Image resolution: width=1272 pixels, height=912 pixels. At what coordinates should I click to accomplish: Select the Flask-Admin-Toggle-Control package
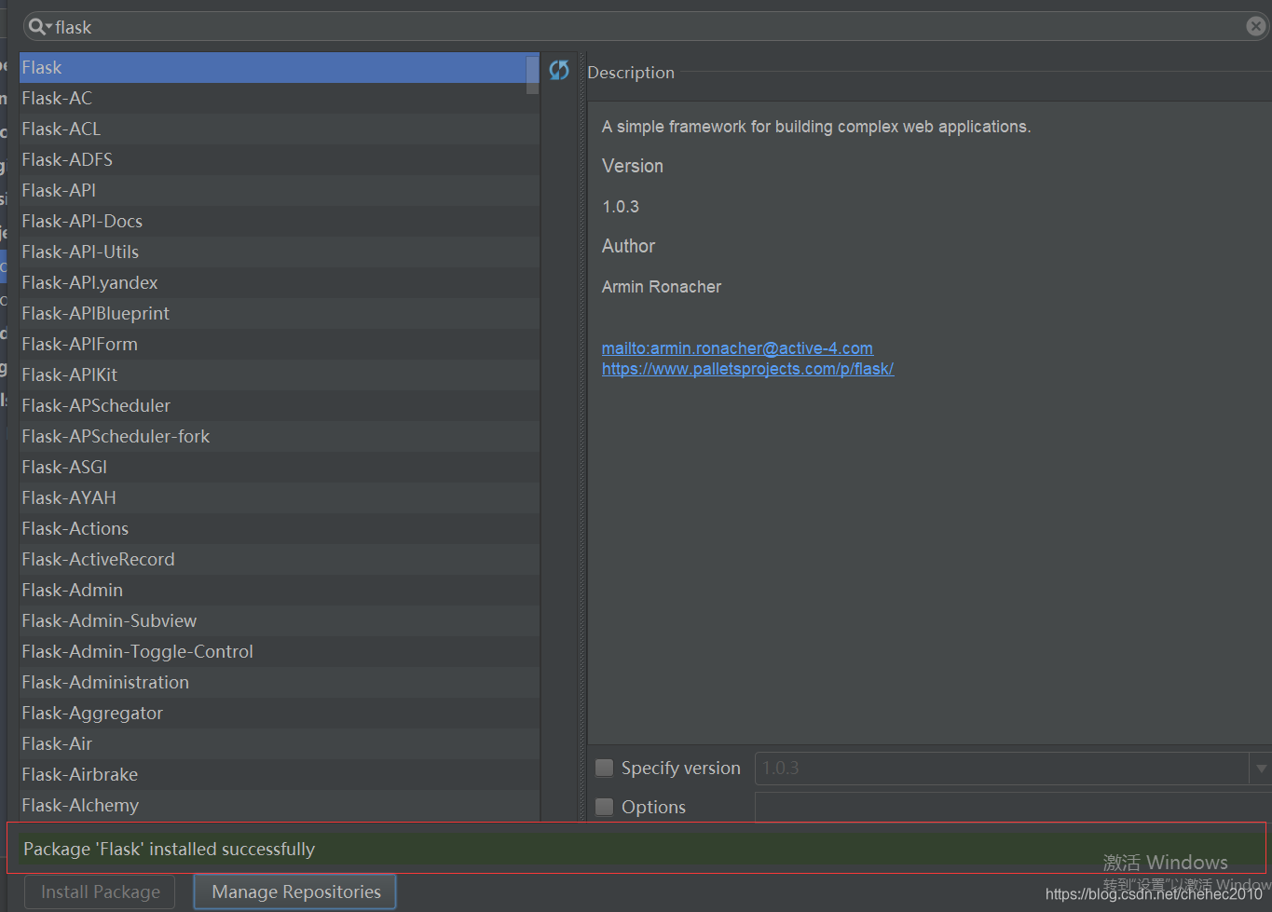coord(279,651)
